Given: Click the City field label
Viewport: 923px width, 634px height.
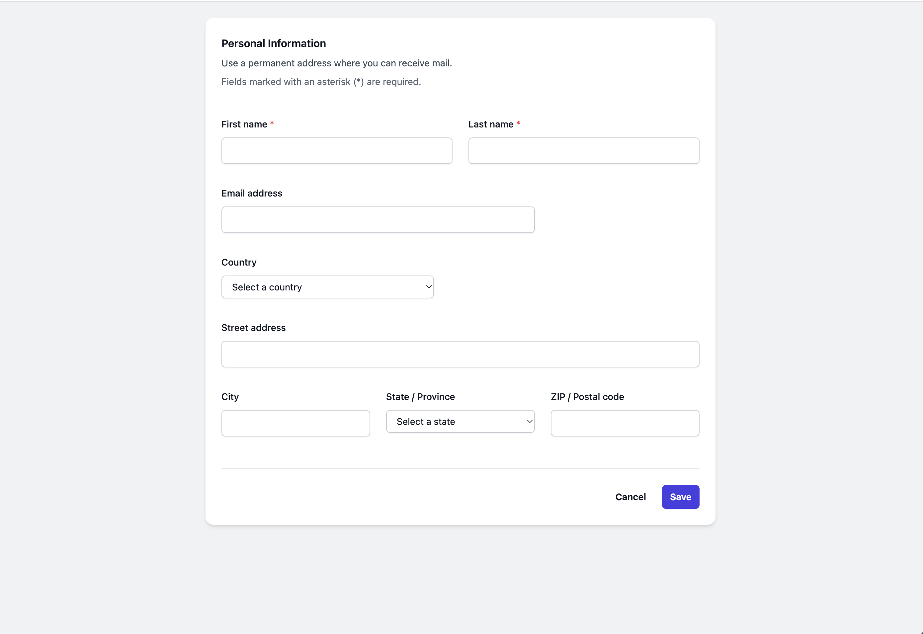Looking at the screenshot, I should (x=230, y=397).
